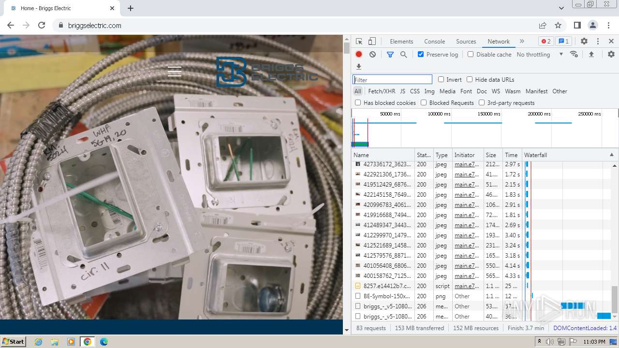Reload the briggselectric.com page
Screen dimensions: 619x348
click(42, 25)
